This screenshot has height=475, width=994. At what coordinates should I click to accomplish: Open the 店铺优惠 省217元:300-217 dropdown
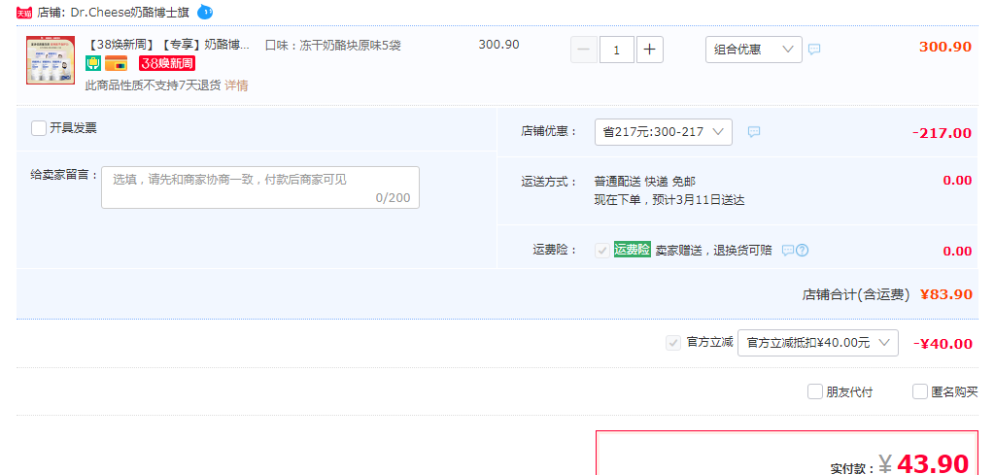coord(663,132)
